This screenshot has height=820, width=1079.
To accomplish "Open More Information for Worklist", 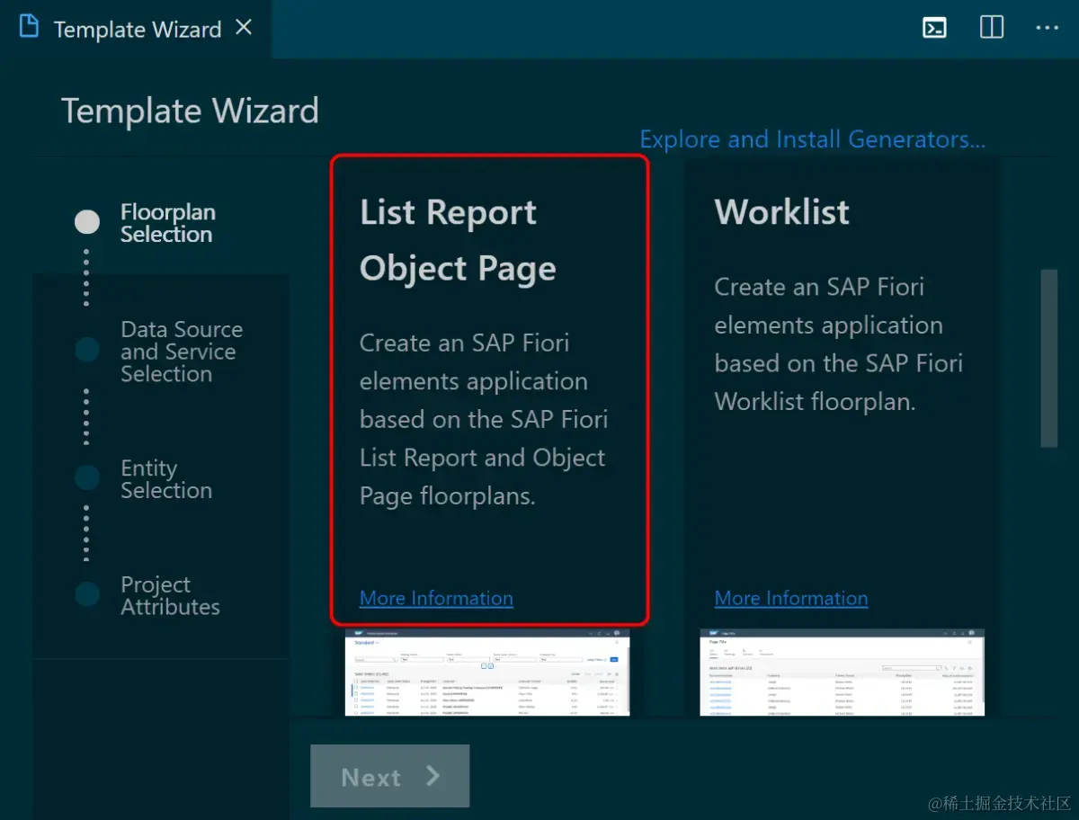I will [x=791, y=598].
